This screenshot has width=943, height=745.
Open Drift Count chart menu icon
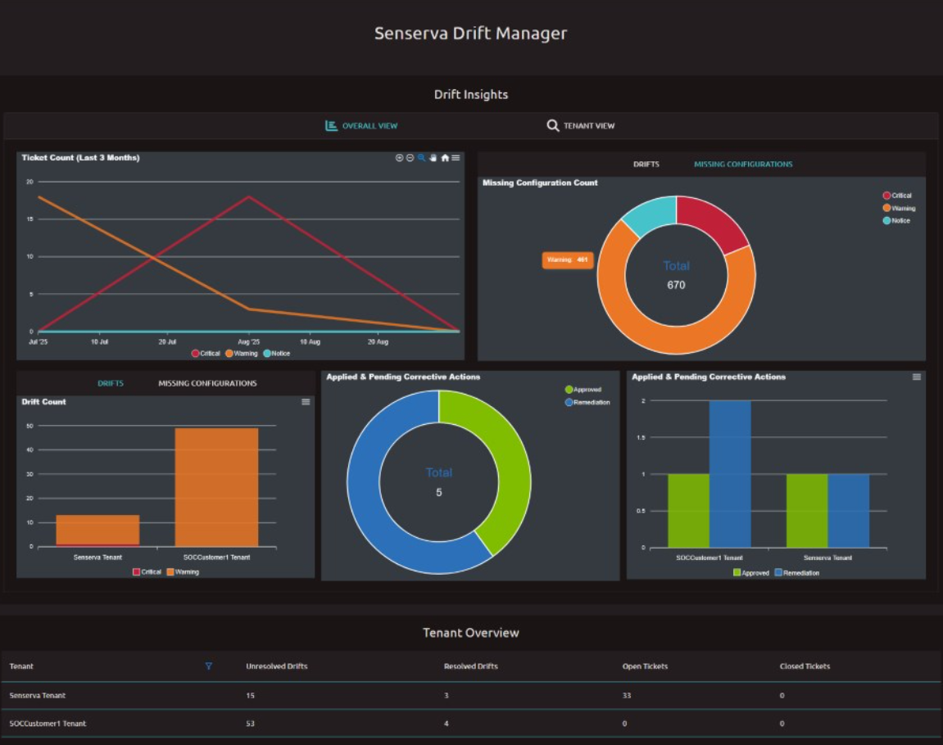(306, 402)
